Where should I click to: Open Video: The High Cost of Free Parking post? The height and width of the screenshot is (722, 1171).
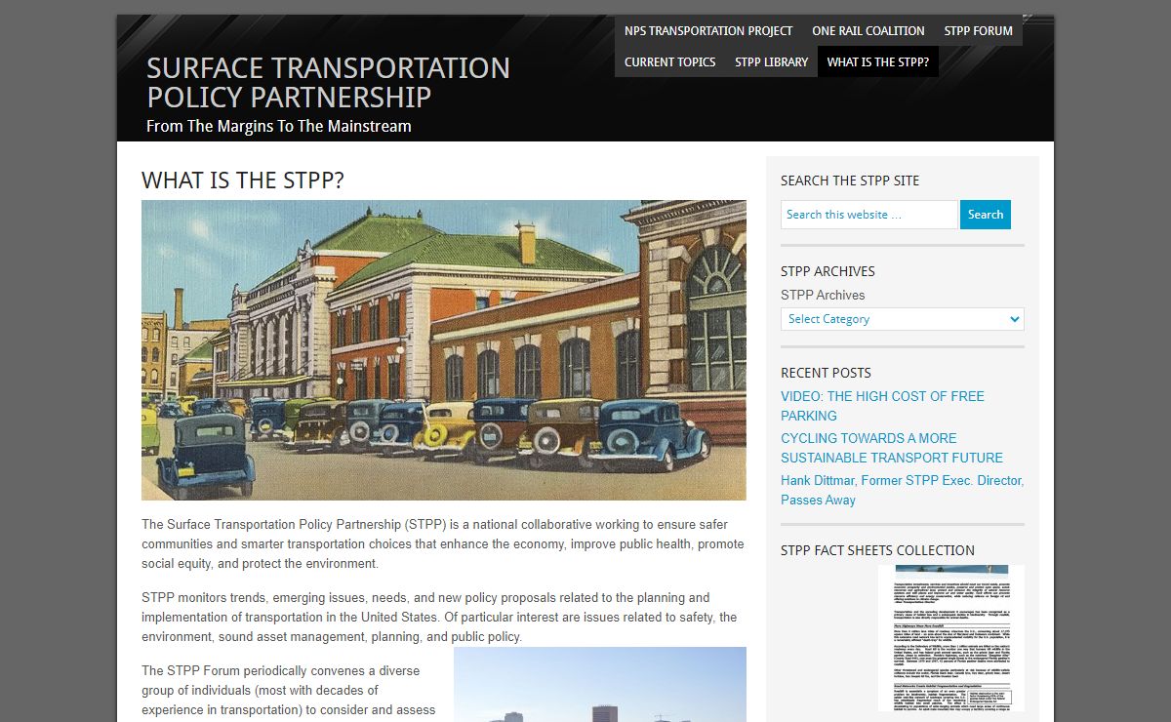coord(882,406)
